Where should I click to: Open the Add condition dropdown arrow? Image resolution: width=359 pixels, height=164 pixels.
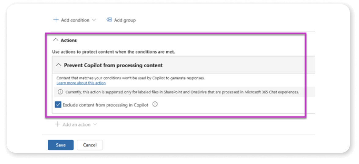[94, 20]
